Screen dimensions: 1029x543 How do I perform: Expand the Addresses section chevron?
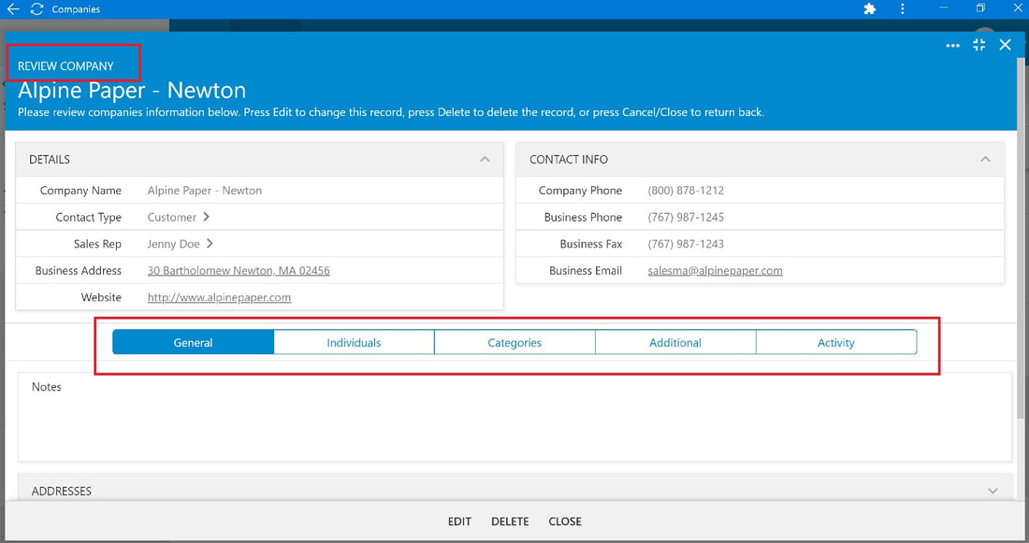[x=993, y=492]
